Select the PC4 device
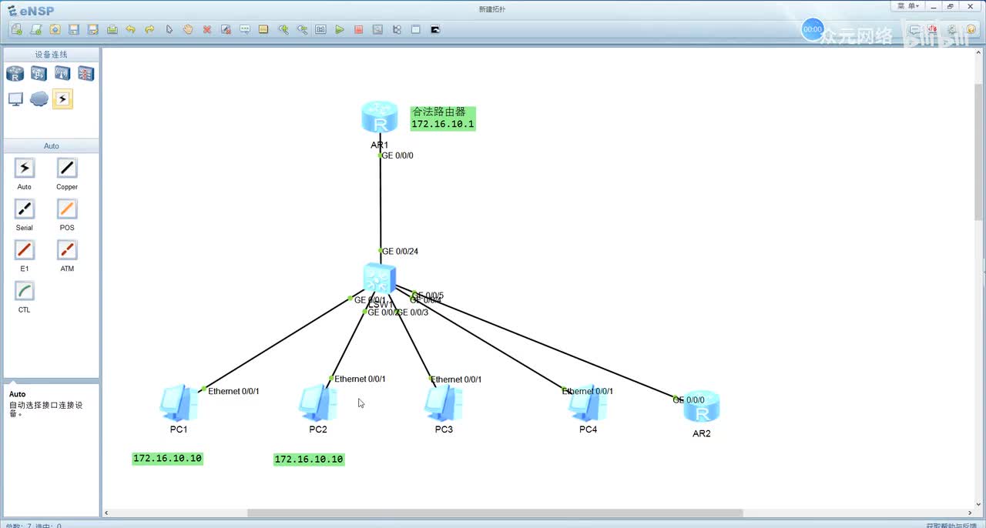Viewport: 986px width, 528px height. pyautogui.click(x=588, y=403)
